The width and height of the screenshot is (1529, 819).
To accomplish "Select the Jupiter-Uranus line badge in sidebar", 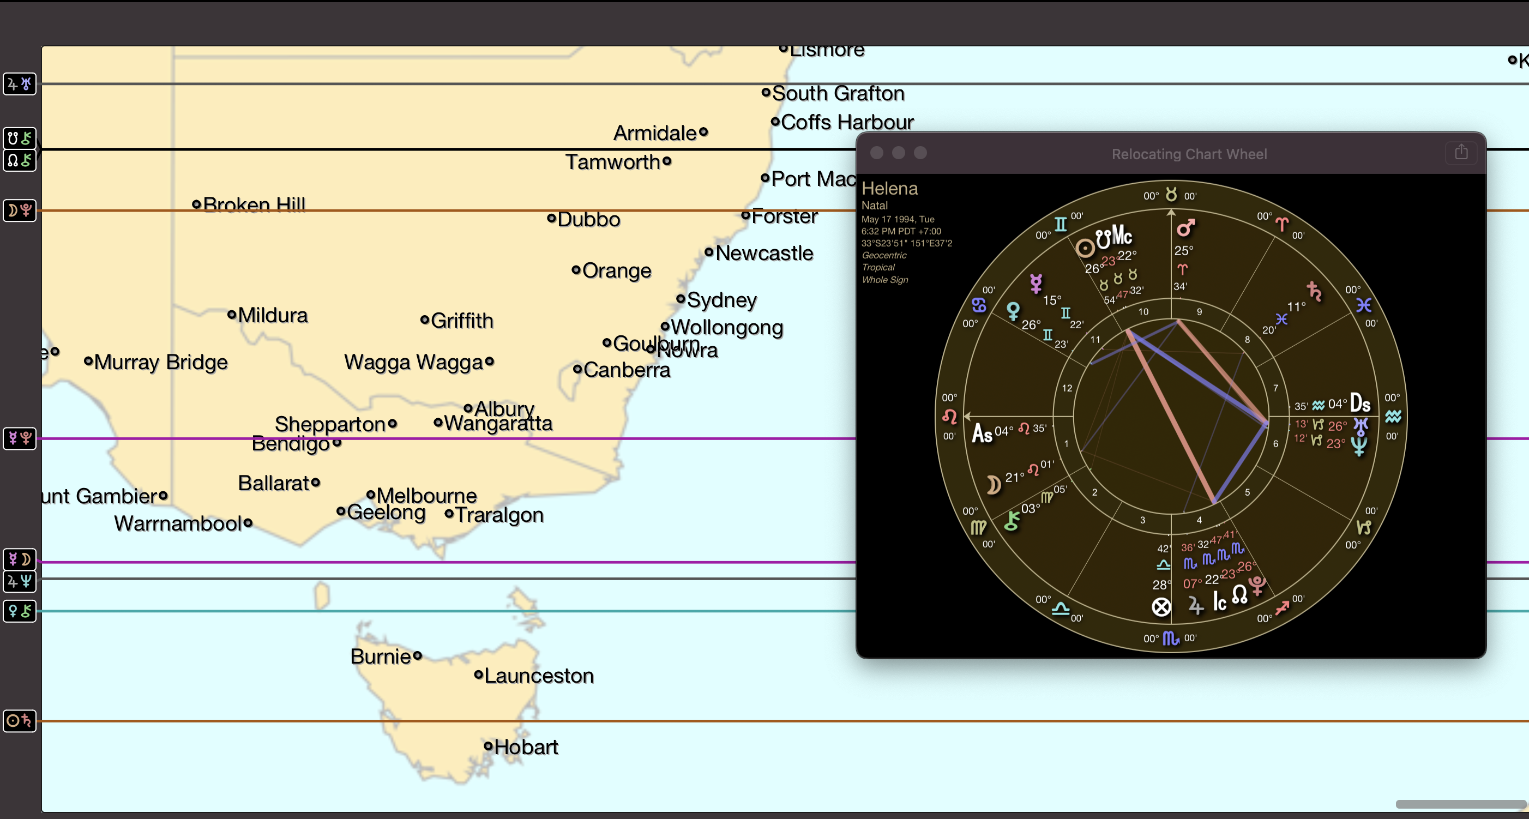I will pyautogui.click(x=20, y=83).
